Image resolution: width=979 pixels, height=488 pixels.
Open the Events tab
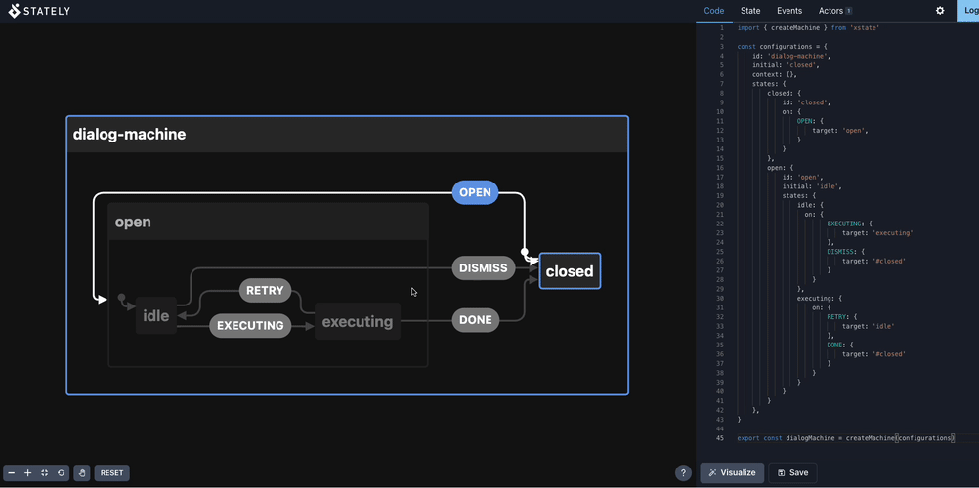click(x=789, y=11)
